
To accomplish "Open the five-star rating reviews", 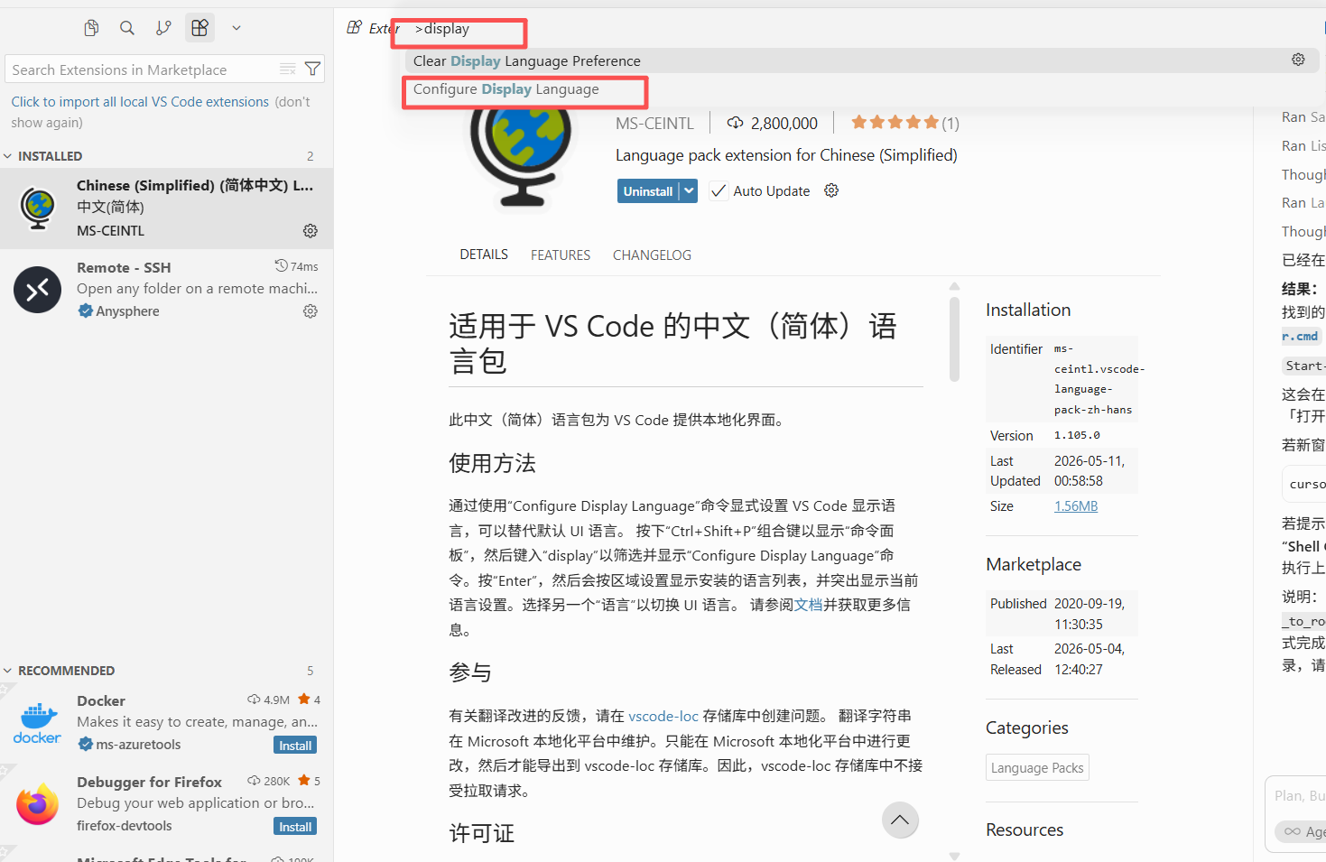I will coord(904,123).
